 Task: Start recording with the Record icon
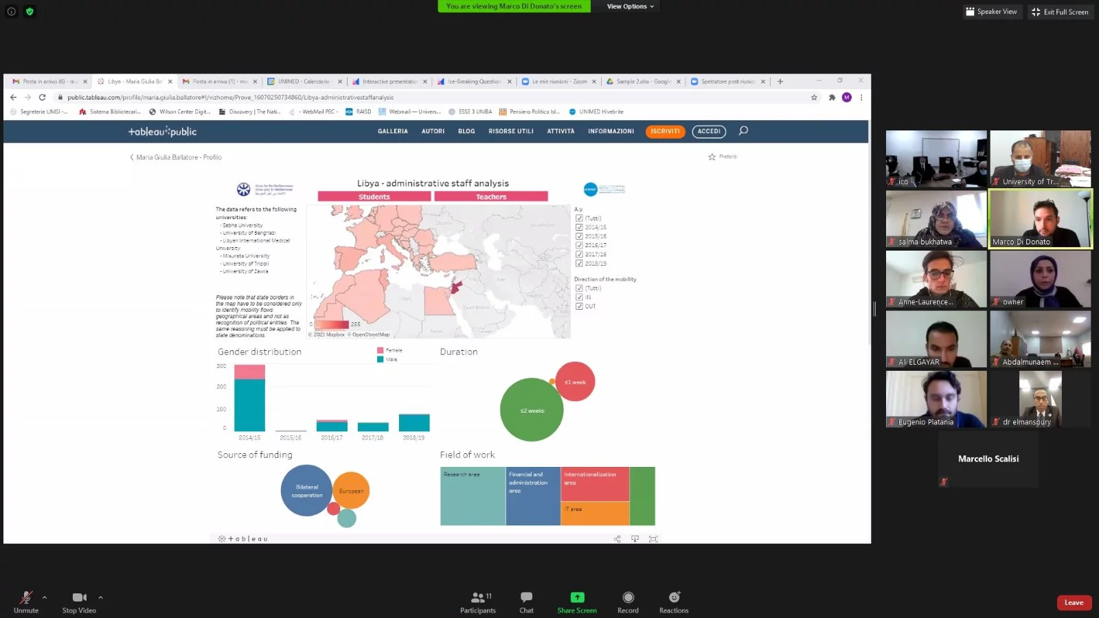coord(628,597)
